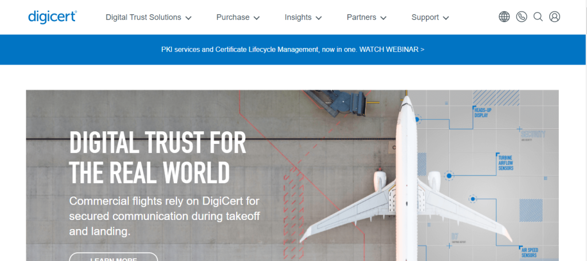Open the Digital Trust Solutions menu
The width and height of the screenshot is (587, 261).
pyautogui.click(x=148, y=17)
